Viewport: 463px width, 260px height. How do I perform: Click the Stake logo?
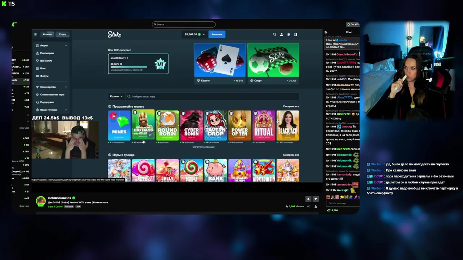click(x=114, y=34)
